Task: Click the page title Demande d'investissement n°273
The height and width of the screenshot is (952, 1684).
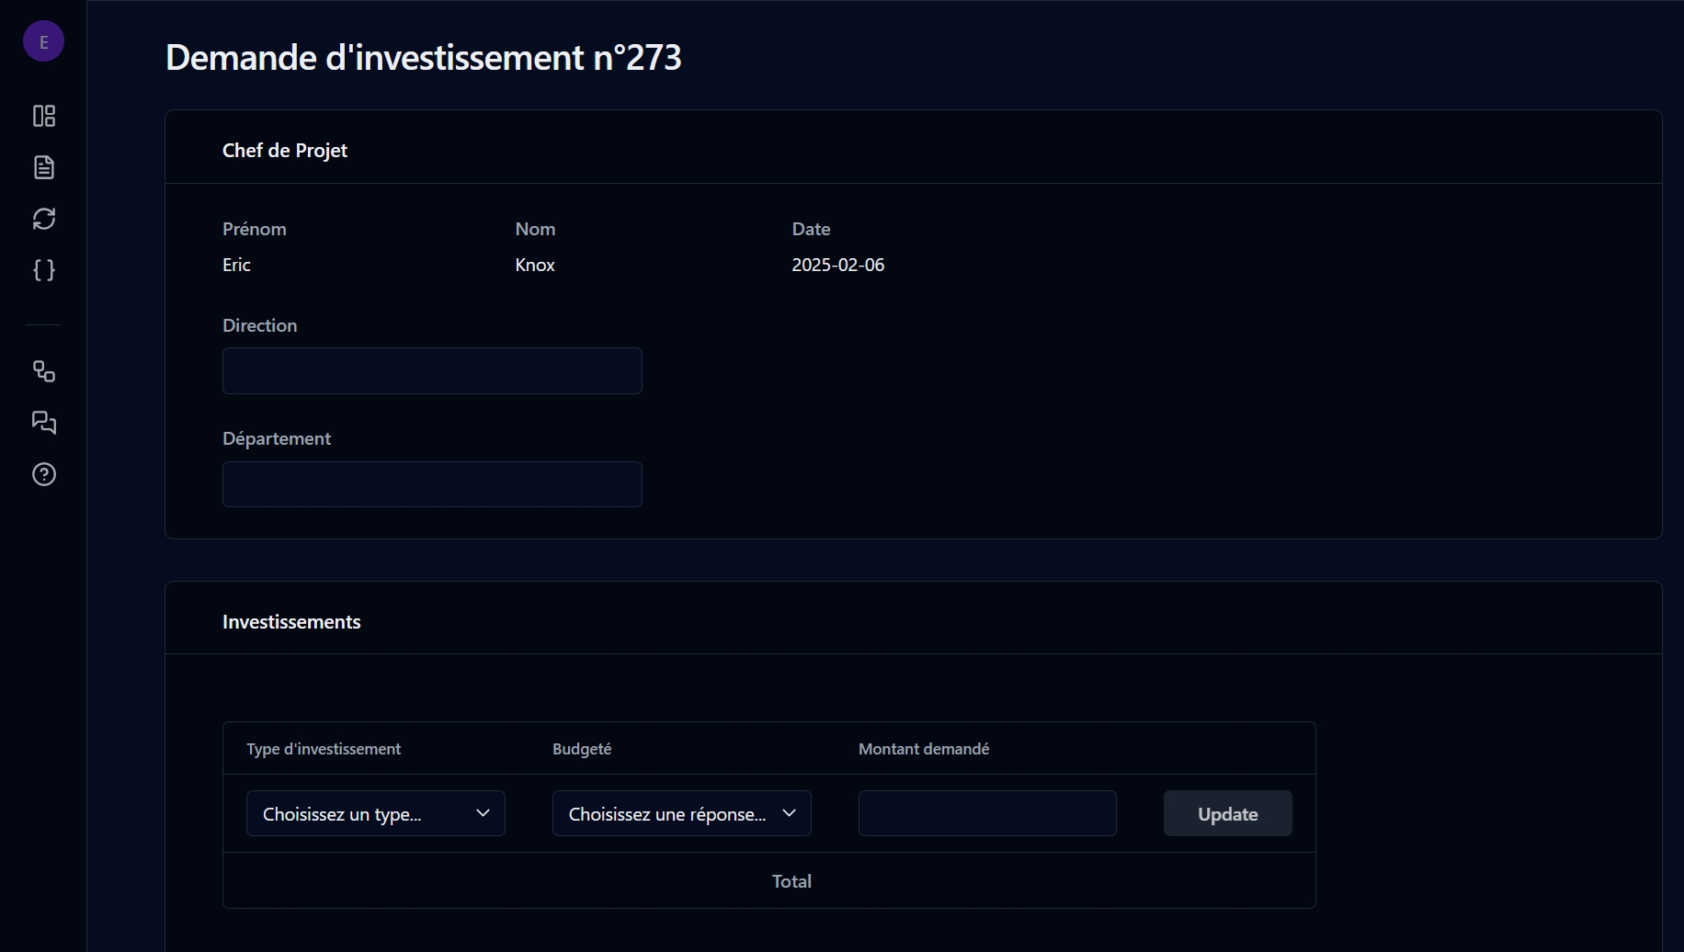Action: tap(423, 57)
